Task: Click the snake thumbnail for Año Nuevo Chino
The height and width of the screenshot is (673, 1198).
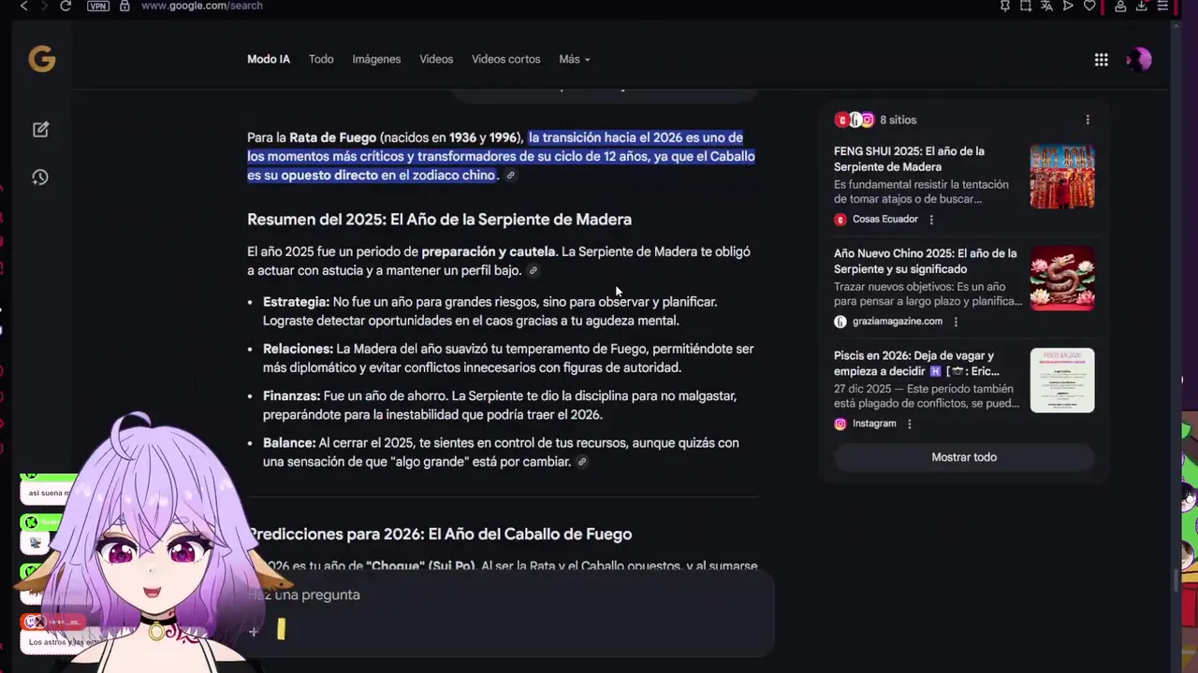Action: [x=1062, y=279]
